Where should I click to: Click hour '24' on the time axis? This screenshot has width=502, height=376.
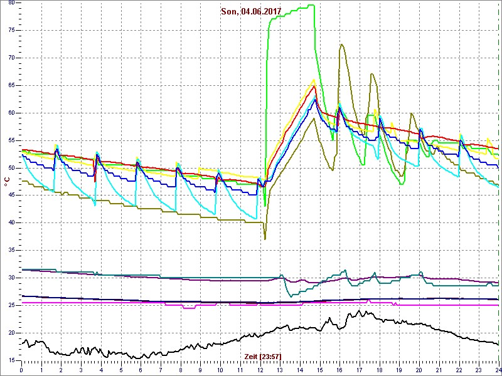coord(498,370)
